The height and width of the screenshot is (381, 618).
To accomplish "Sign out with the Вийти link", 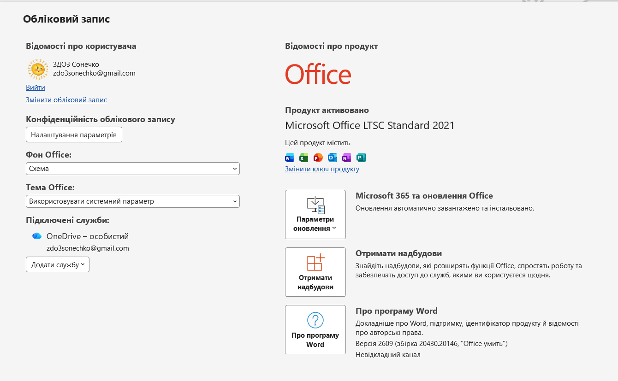I will click(x=36, y=87).
